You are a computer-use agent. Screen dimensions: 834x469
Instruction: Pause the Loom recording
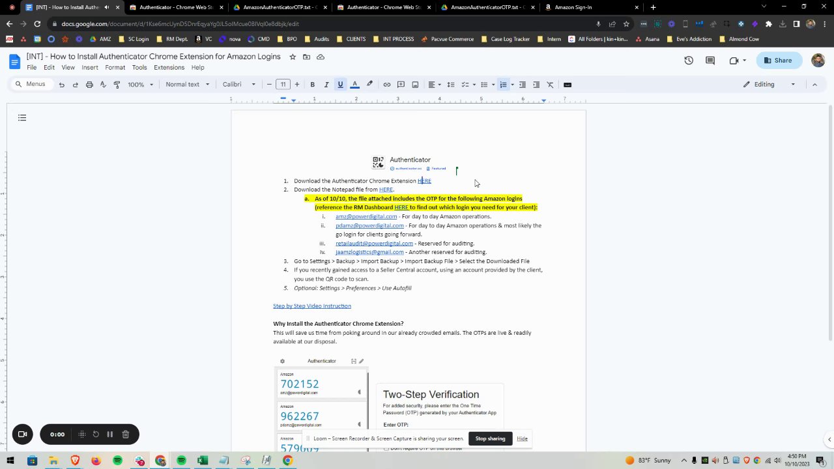click(110, 434)
